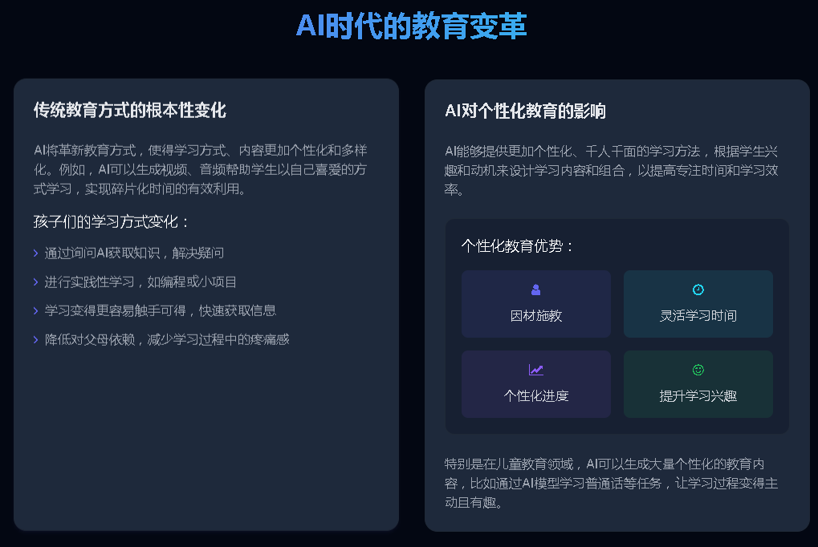Click list item 进行实践性学习，如编程或小项目
The height and width of the screenshot is (547, 818).
140,282
